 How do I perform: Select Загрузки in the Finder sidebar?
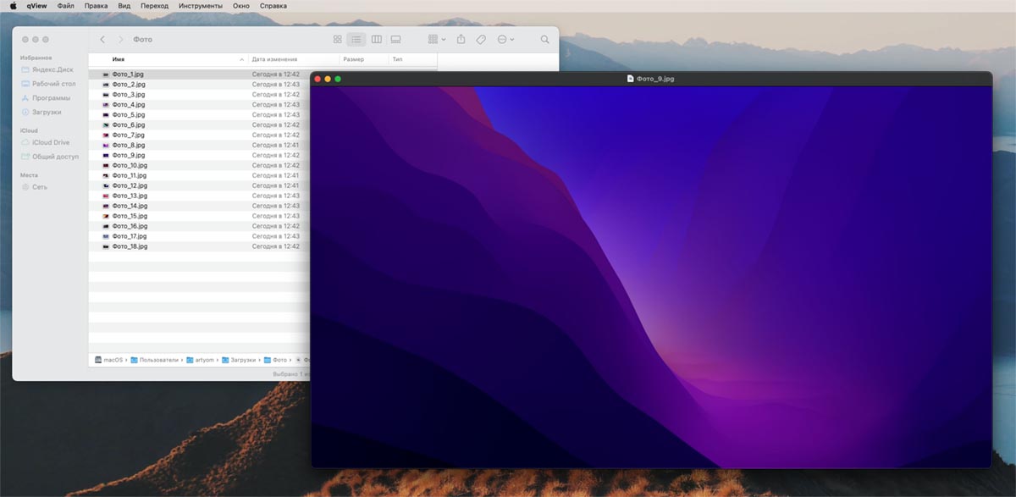point(46,112)
